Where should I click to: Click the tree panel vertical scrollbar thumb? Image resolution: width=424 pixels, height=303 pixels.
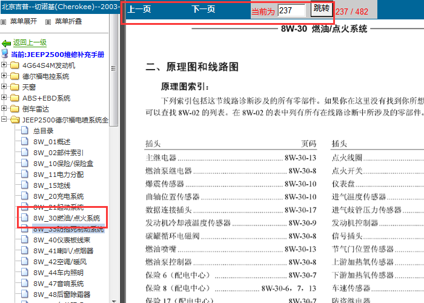tap(114, 70)
